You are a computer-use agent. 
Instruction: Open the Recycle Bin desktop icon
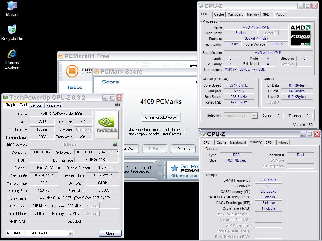pyautogui.click(x=12, y=33)
